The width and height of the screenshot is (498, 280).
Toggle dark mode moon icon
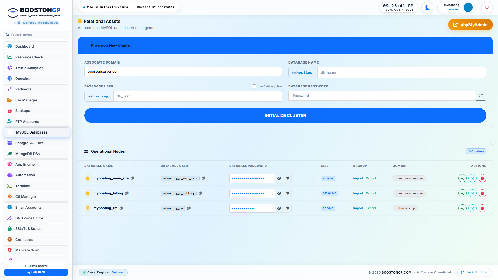(x=427, y=7)
